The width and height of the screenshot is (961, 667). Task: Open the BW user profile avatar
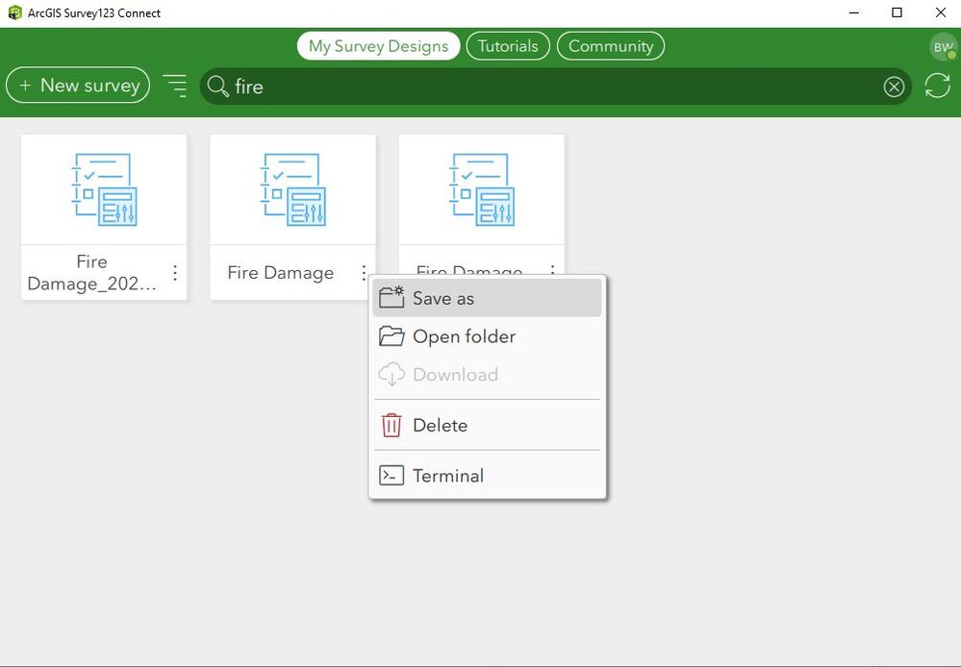(943, 47)
